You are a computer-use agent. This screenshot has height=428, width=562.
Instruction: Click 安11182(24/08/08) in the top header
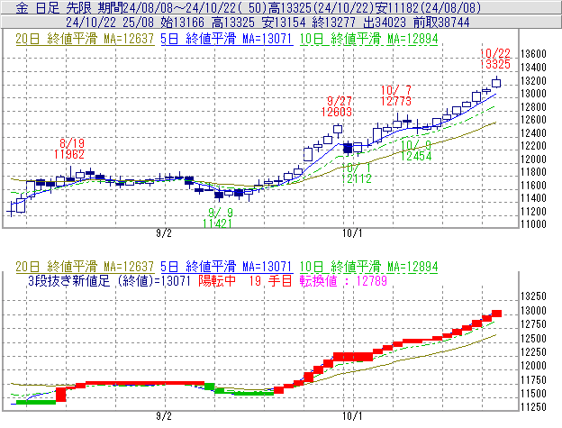click(x=429, y=7)
